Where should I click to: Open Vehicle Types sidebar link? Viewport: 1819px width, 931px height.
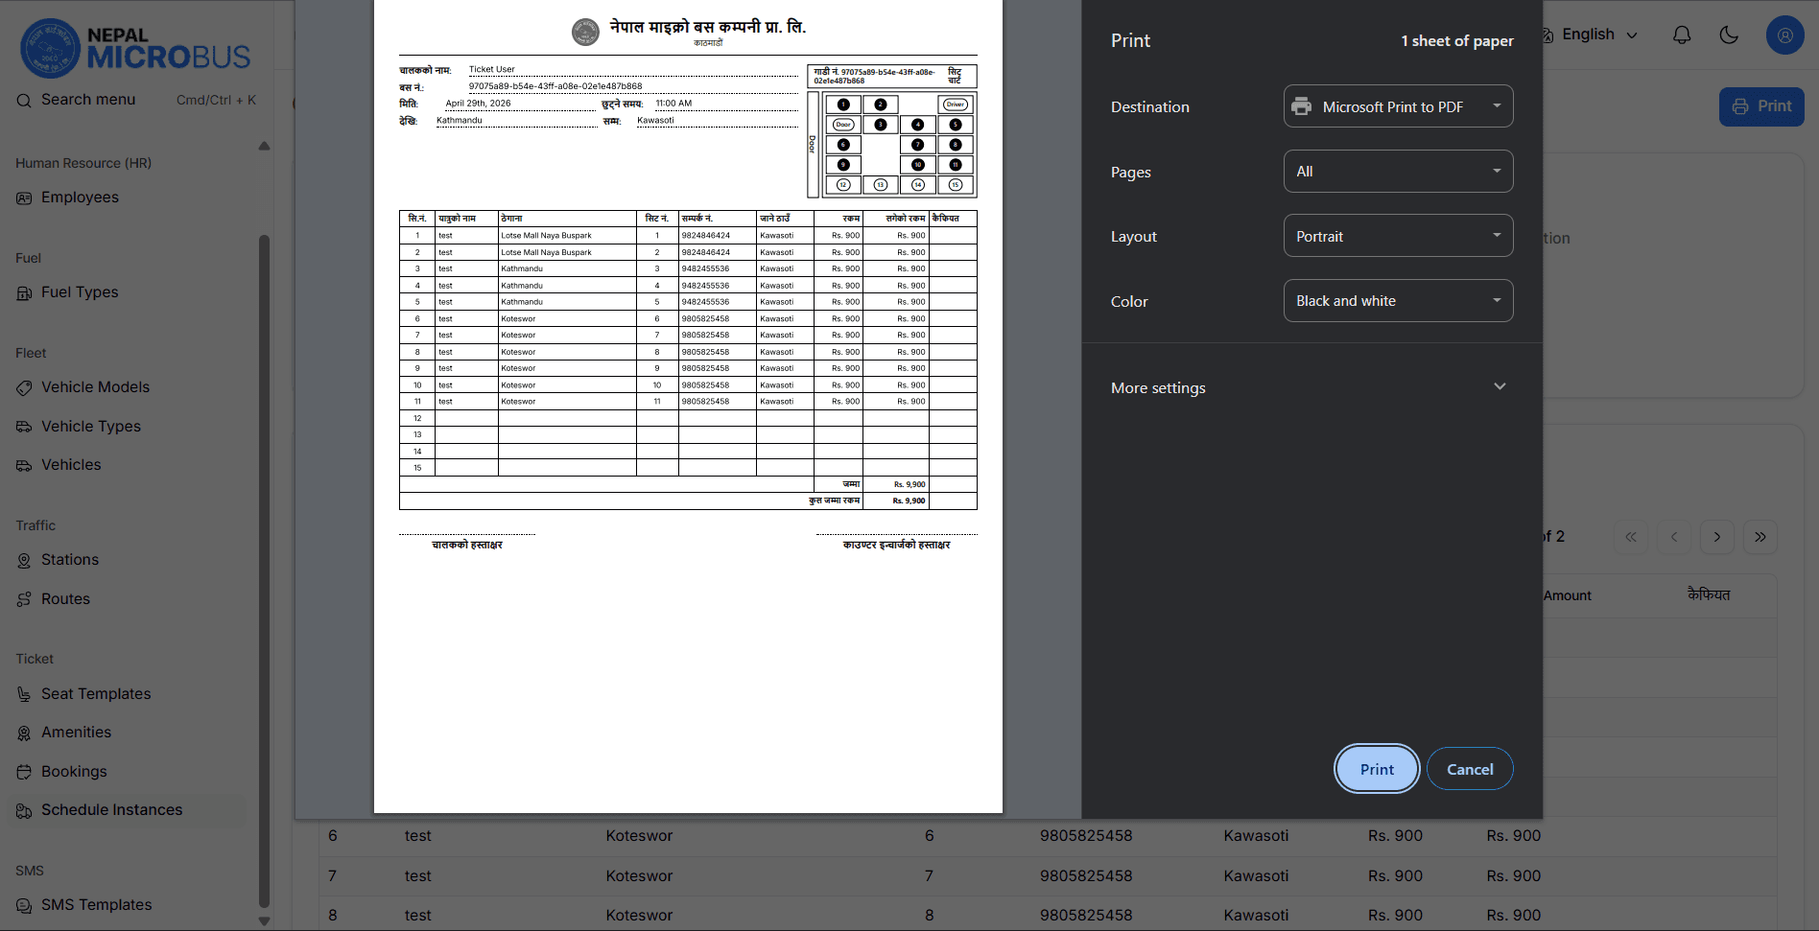pyautogui.click(x=90, y=427)
